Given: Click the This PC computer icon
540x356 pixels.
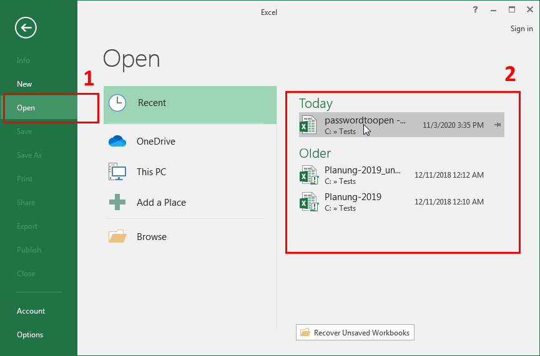Looking at the screenshot, I should 117,171.
